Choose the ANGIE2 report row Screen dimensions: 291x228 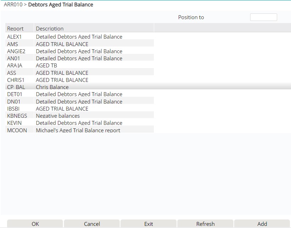pos(79,51)
